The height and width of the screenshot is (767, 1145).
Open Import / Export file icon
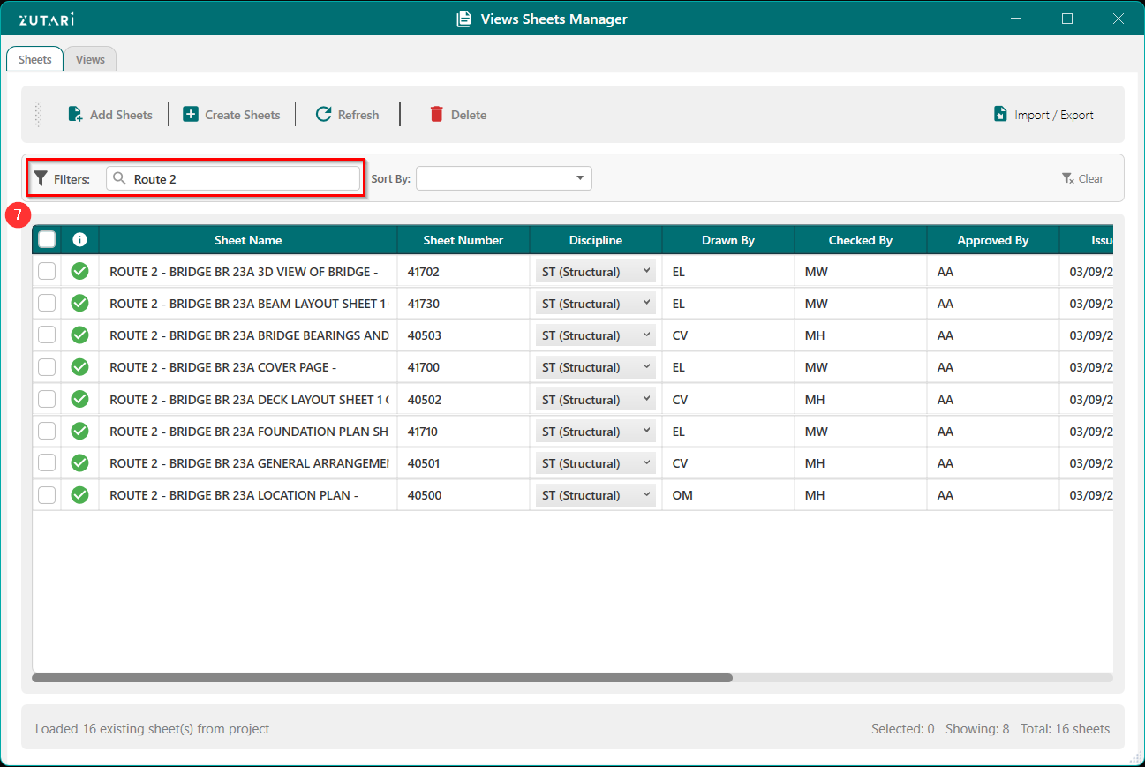point(1000,114)
